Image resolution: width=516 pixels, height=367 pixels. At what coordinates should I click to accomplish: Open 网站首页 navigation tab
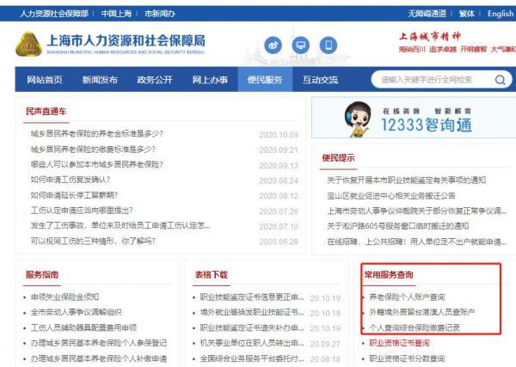[45, 80]
